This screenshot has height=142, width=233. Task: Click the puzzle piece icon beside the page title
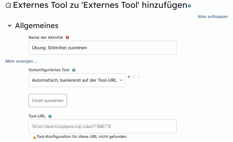[x=8, y=5]
